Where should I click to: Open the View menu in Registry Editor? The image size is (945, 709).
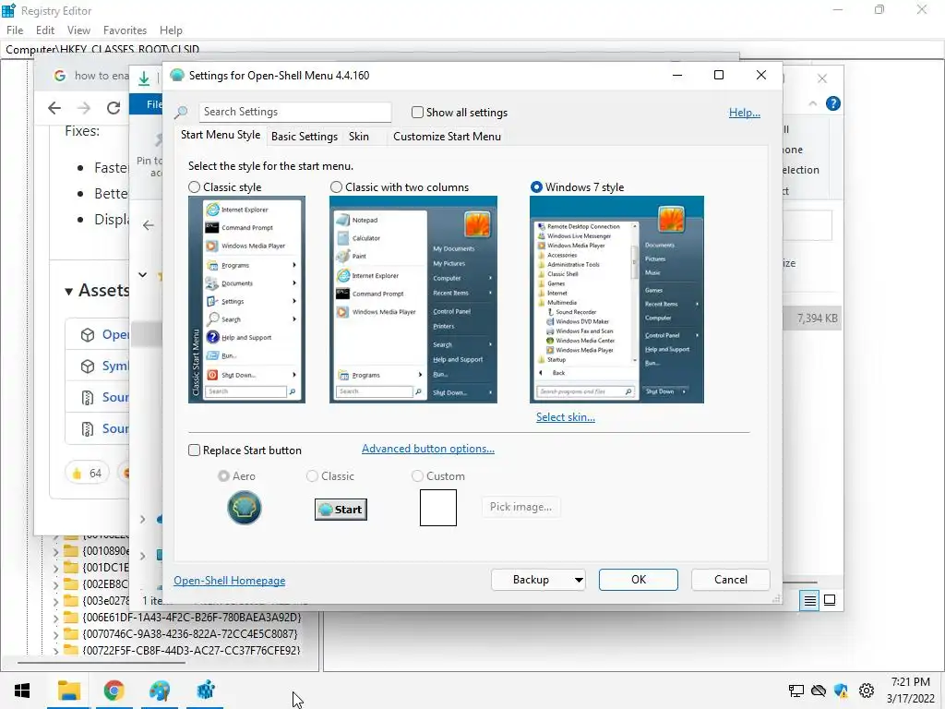tap(79, 30)
